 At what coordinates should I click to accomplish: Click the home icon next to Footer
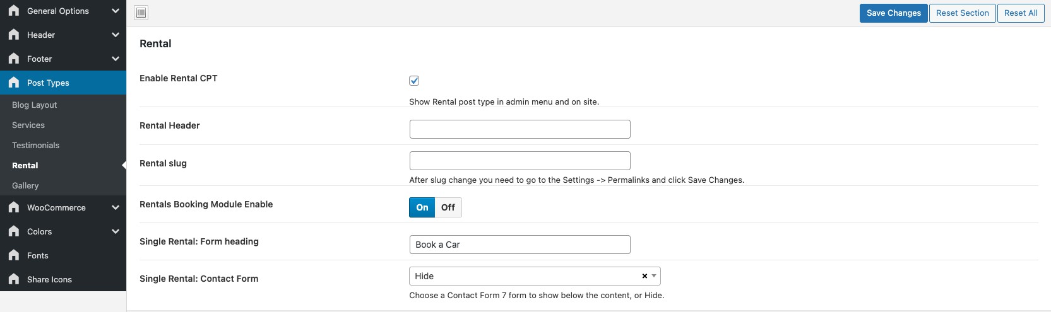pos(14,59)
